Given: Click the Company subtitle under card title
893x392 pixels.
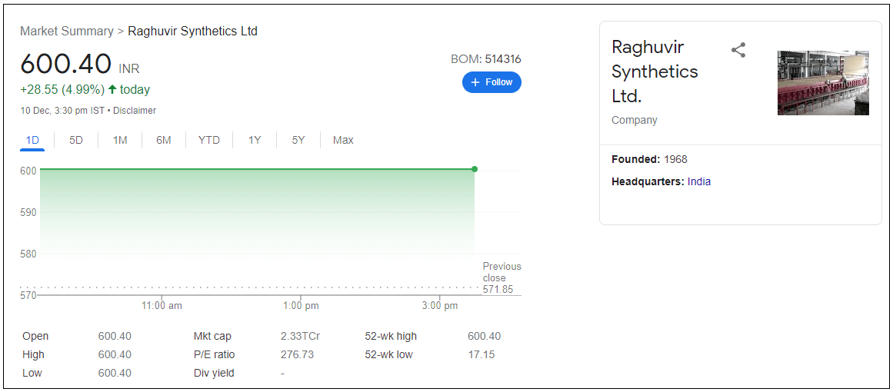Looking at the screenshot, I should click(635, 120).
